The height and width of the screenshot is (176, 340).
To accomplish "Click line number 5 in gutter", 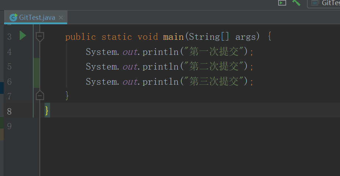I will click(9, 67).
